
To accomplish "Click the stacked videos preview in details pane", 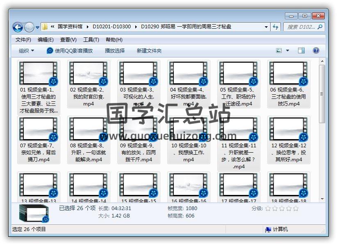I will [x=34, y=213].
